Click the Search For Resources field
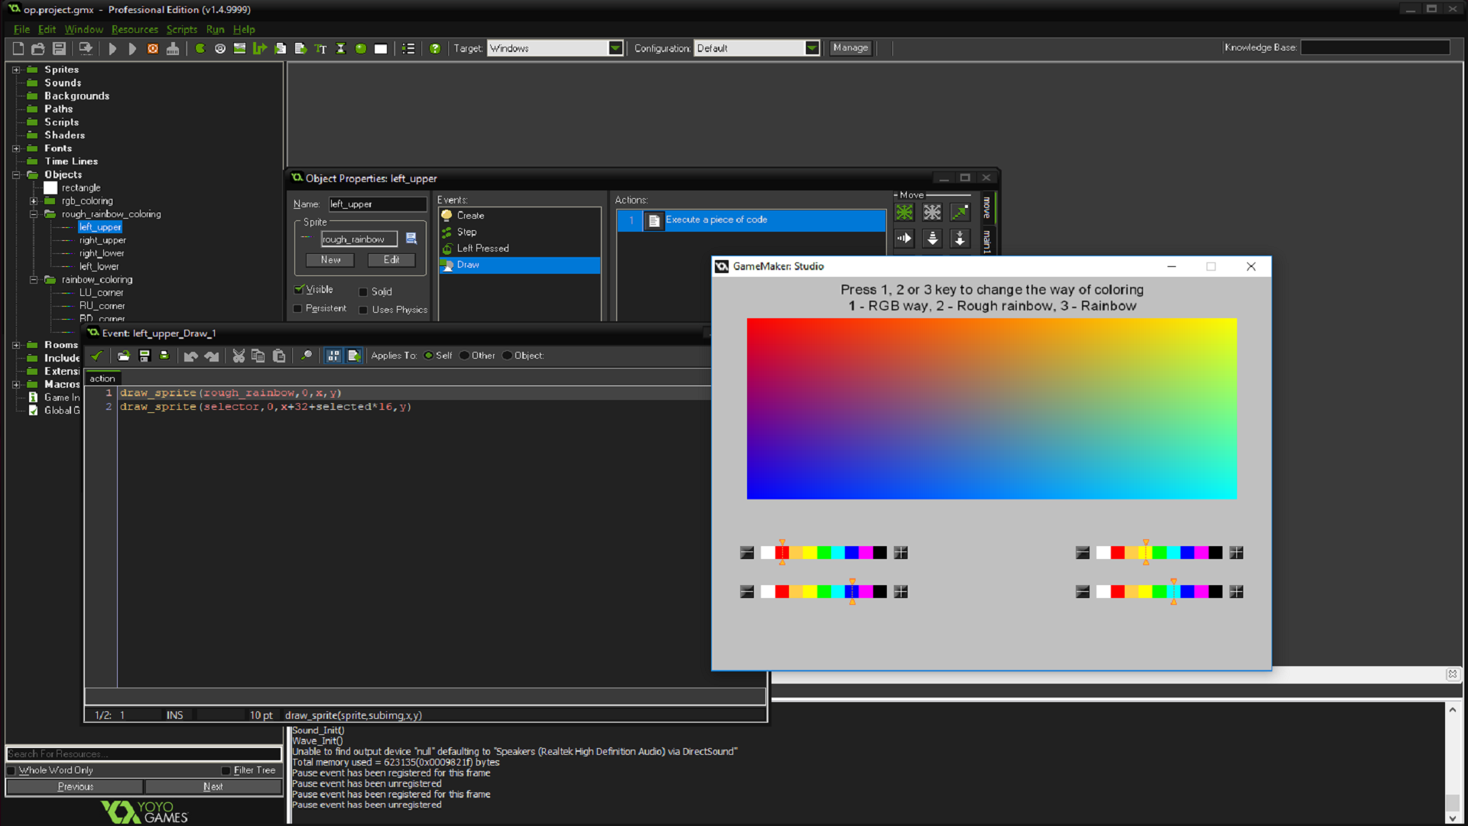1468x826 pixels. click(x=144, y=754)
